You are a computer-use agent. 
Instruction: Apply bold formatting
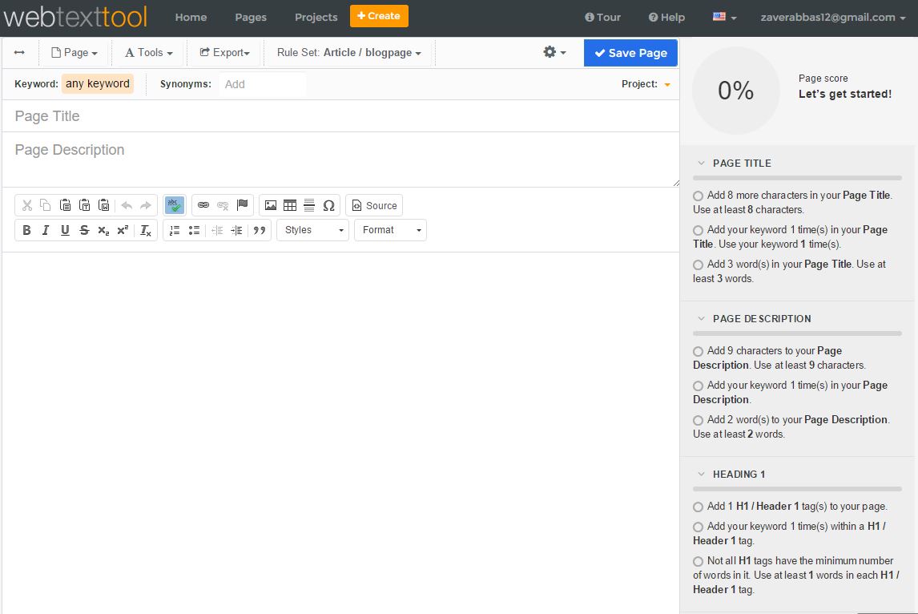26,230
